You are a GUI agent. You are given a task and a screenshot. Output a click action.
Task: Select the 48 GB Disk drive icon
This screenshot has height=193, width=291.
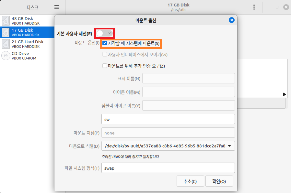[x=6, y=21]
